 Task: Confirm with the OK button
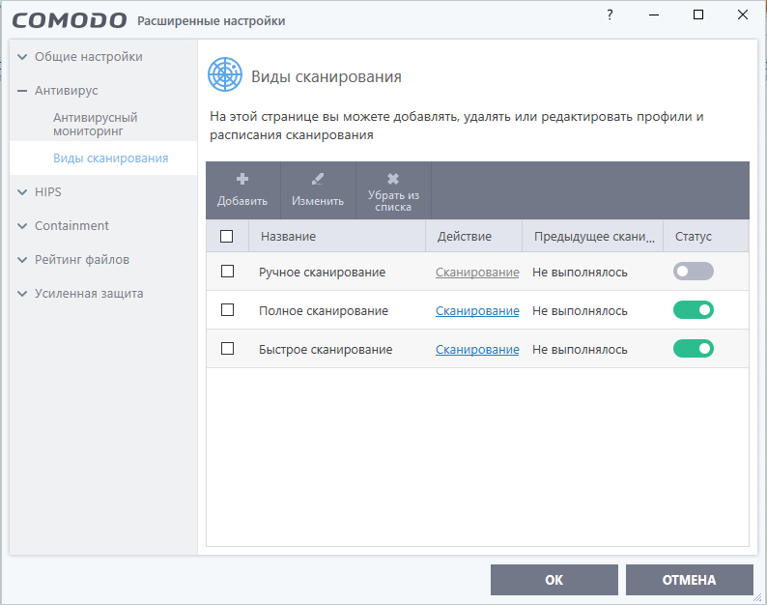(x=554, y=580)
